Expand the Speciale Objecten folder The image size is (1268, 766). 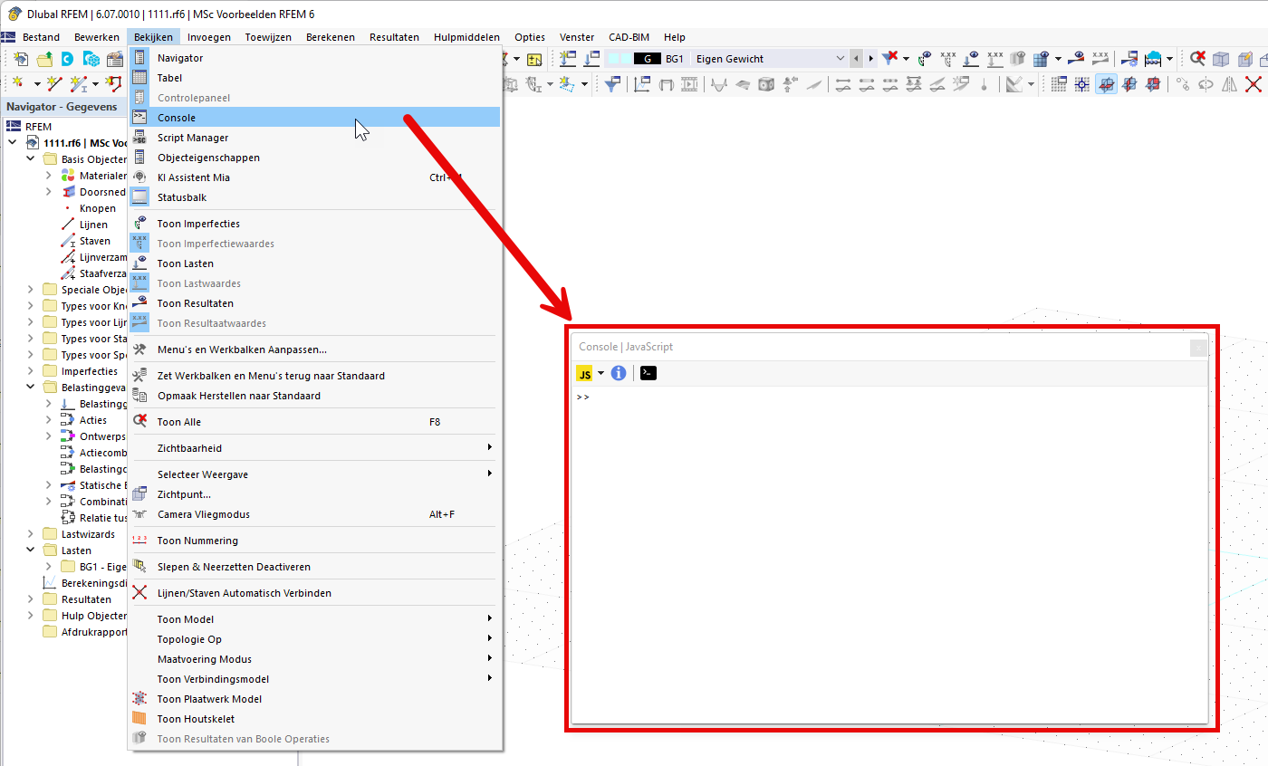click(30, 290)
